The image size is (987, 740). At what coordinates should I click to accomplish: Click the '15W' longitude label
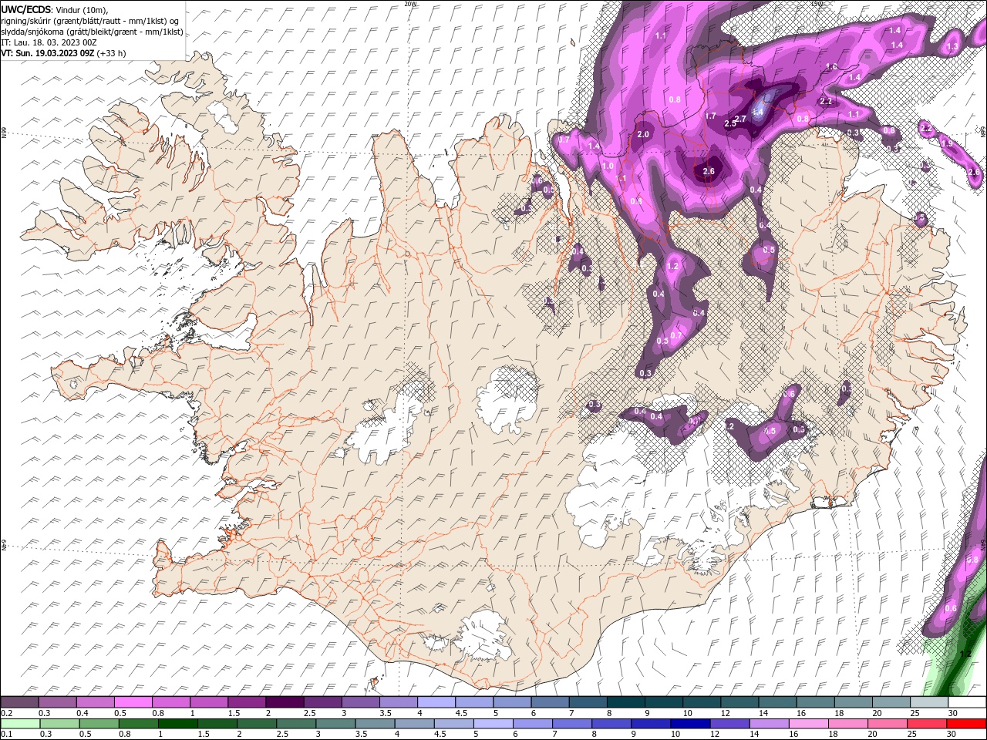(817, 4)
